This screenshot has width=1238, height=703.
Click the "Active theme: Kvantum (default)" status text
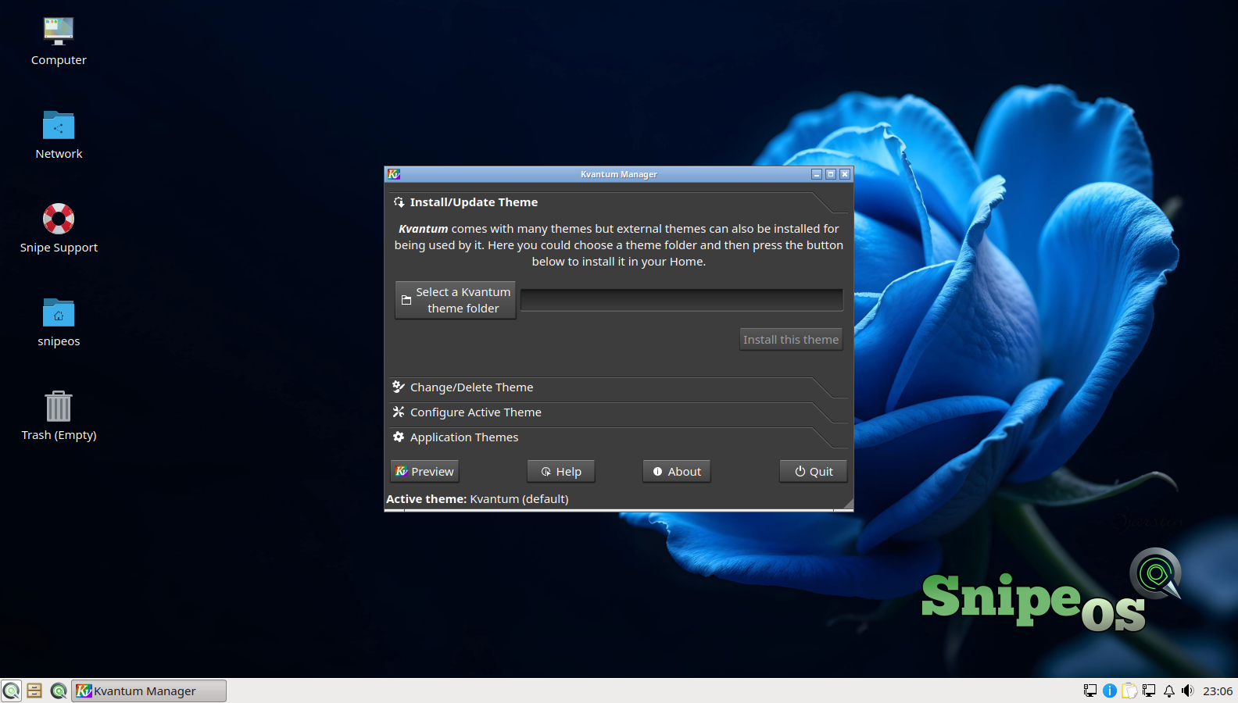[478, 499]
